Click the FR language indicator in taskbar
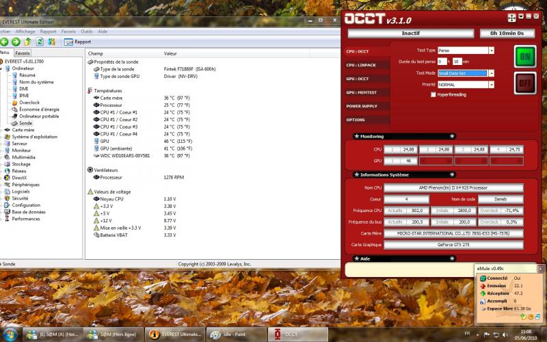Screen dimensions: 547x342 coord(467,334)
